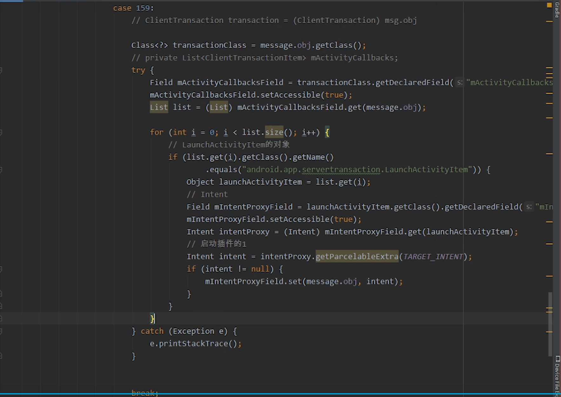Click 'getClass()' in the transactionClass declaration line

(339, 45)
